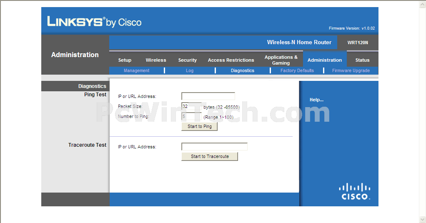Open the Wireless tab
Viewport: 426px width, 223px height.
click(155, 60)
